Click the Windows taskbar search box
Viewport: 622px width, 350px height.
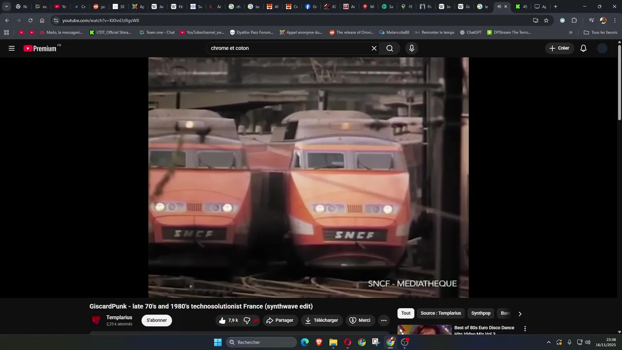(x=261, y=342)
